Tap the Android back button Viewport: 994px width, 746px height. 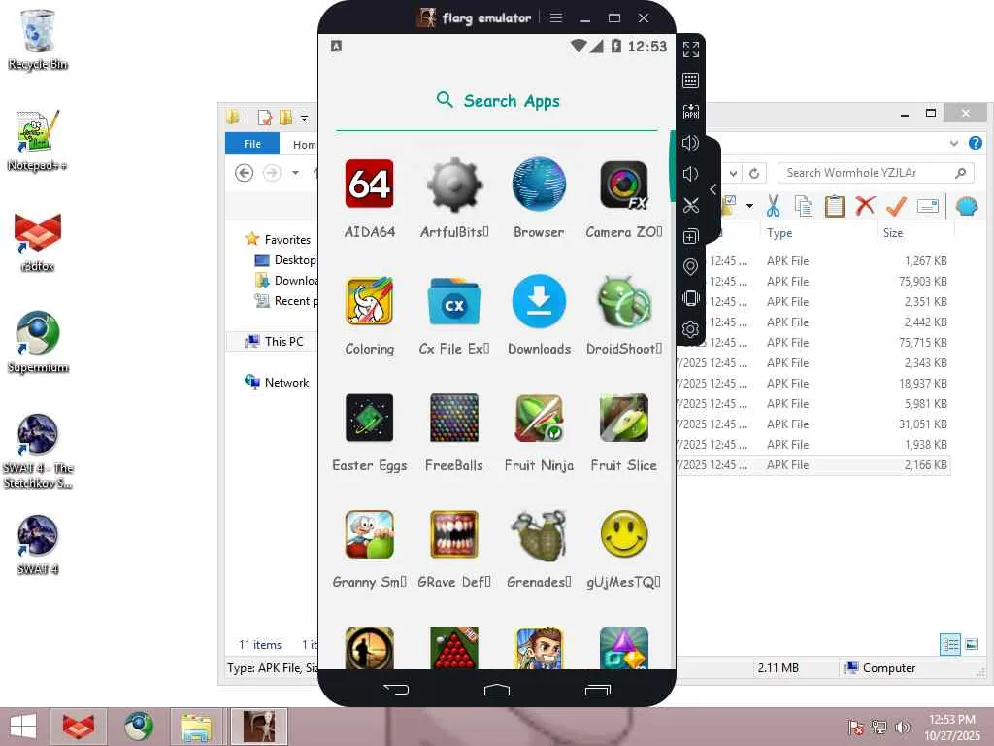click(396, 689)
